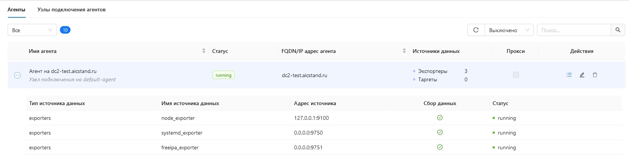
Task: Focus the Поиск search input field
Action: 574,30
